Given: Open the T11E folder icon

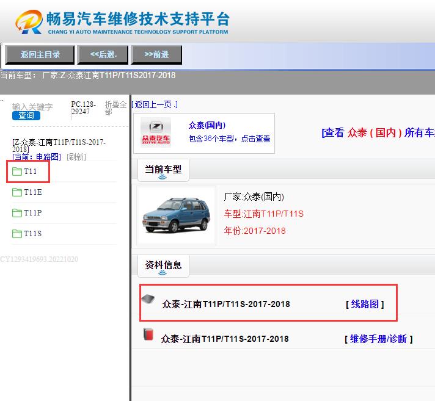Looking at the screenshot, I should point(17,192).
